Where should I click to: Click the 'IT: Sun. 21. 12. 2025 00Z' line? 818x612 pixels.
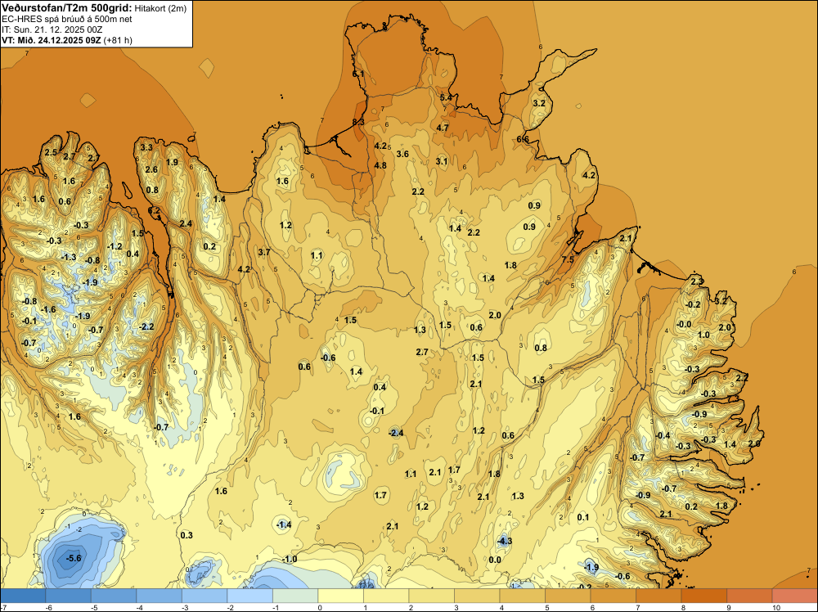52,29
